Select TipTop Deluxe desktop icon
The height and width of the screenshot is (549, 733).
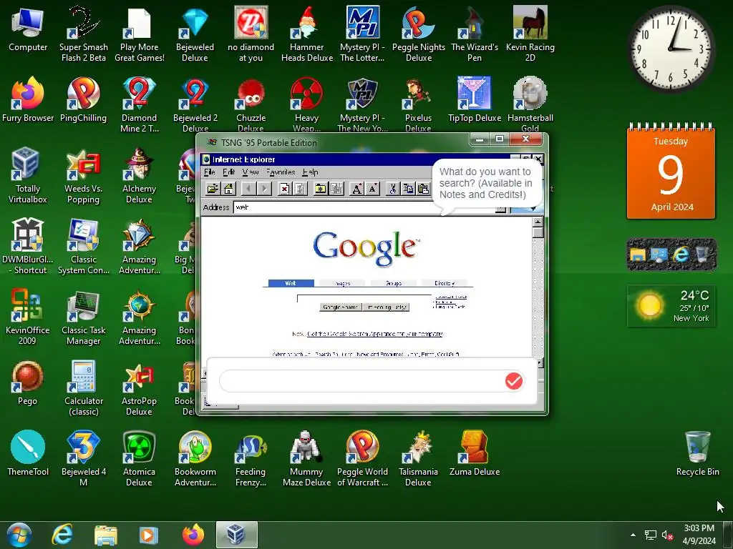click(474, 100)
